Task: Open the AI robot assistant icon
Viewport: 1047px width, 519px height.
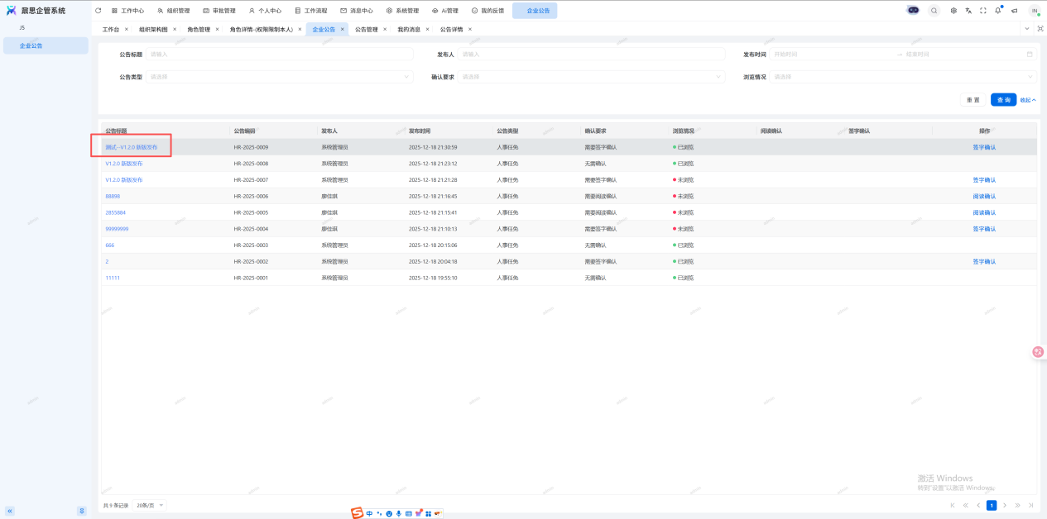Action: point(913,11)
